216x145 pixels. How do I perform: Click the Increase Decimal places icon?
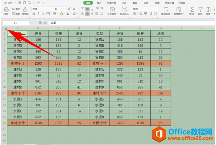pos(151,14)
